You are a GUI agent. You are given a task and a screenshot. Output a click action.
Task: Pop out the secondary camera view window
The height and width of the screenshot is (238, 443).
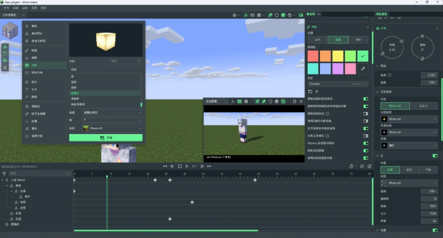tap(294, 101)
